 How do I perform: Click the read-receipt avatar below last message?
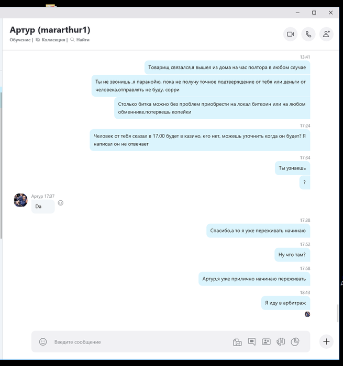[x=307, y=314]
